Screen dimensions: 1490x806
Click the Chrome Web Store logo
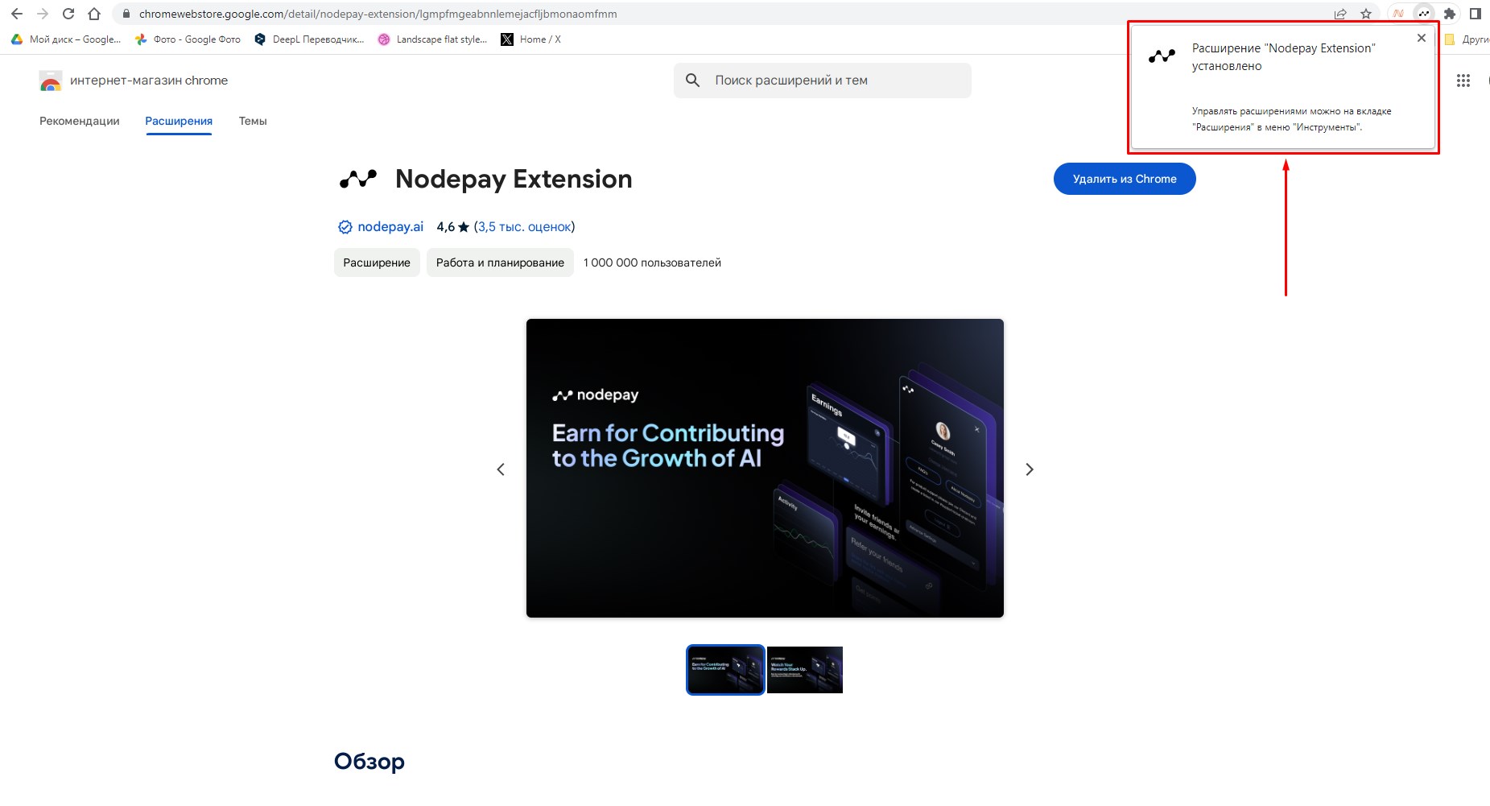point(51,81)
